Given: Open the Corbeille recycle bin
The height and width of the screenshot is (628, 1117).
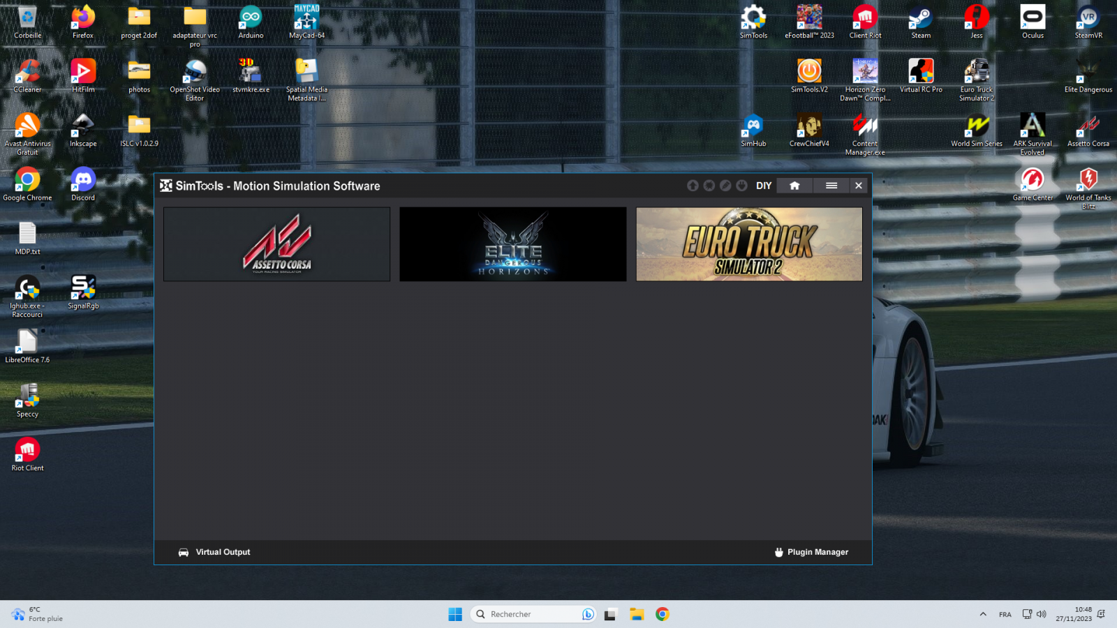Looking at the screenshot, I should 27,22.
